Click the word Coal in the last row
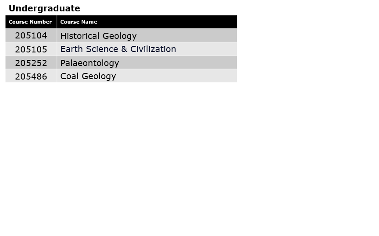Screen dimensions: 379x236 point(69,76)
